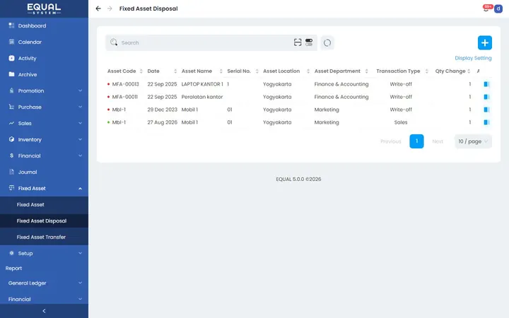Expand the General Ledger report chevron

[80, 283]
